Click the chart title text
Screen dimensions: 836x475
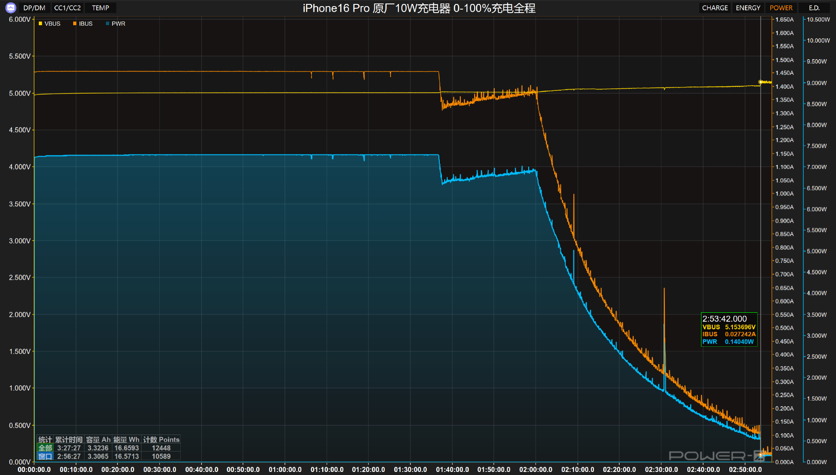[419, 8]
